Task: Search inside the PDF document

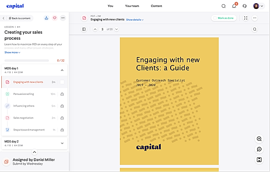Action: (x=255, y=29)
